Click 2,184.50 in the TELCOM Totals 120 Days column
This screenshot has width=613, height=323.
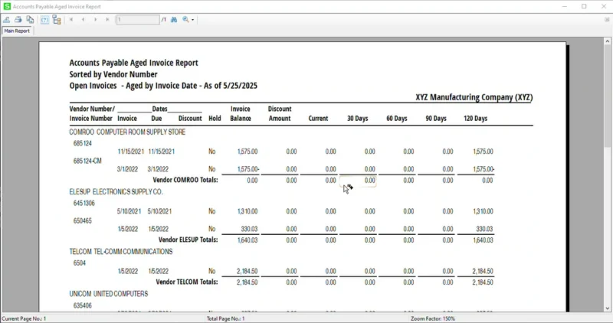[483, 282]
